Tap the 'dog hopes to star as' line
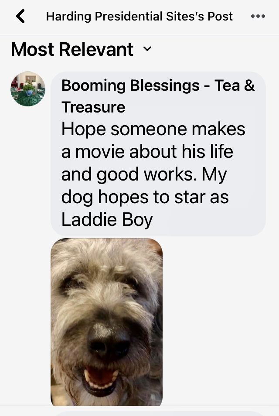This screenshot has width=279, height=416. click(x=145, y=197)
